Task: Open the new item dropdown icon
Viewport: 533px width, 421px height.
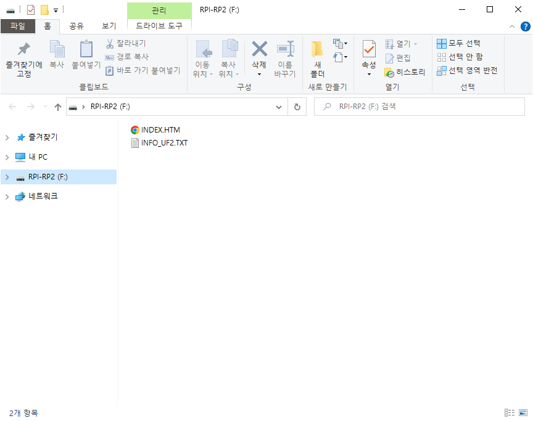Action: 340,44
